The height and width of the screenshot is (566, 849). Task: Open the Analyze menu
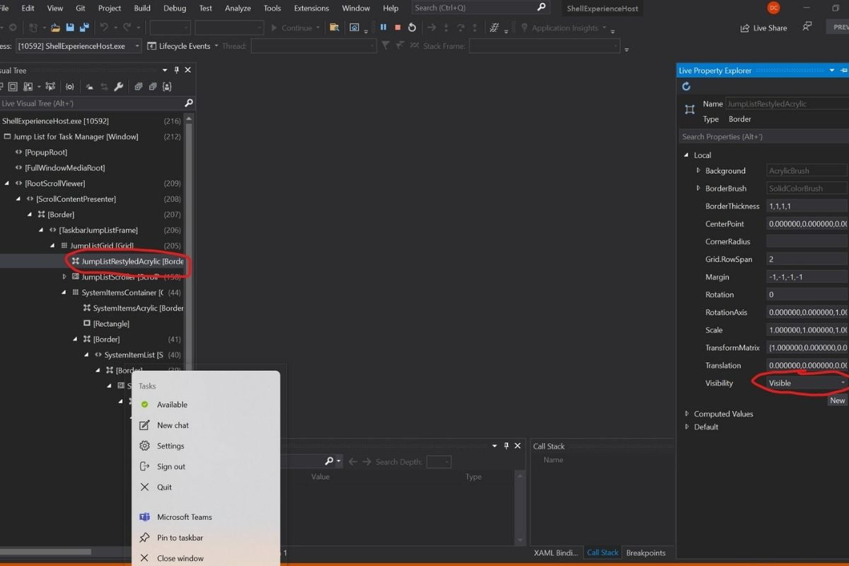pyautogui.click(x=238, y=8)
